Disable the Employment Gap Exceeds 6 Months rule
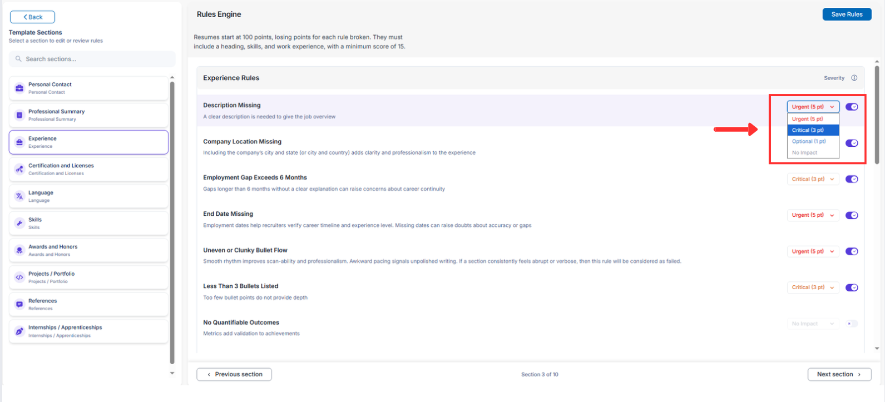The width and height of the screenshot is (885, 402). [x=852, y=179]
